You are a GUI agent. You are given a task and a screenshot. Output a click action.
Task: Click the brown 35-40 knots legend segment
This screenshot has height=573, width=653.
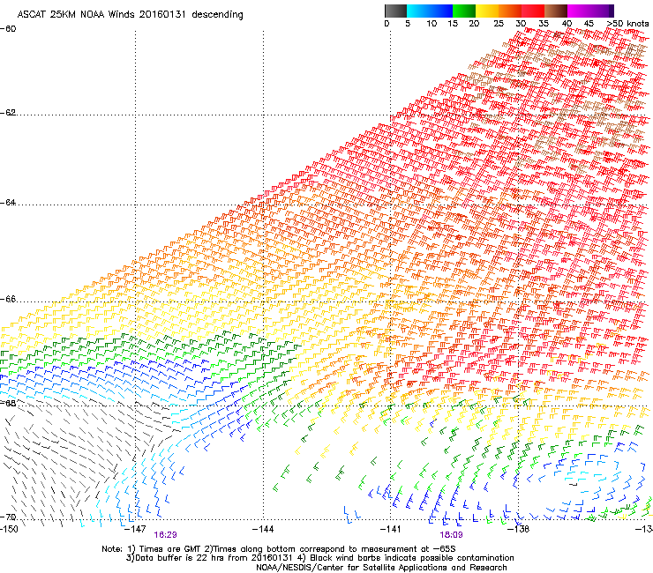tap(556, 11)
